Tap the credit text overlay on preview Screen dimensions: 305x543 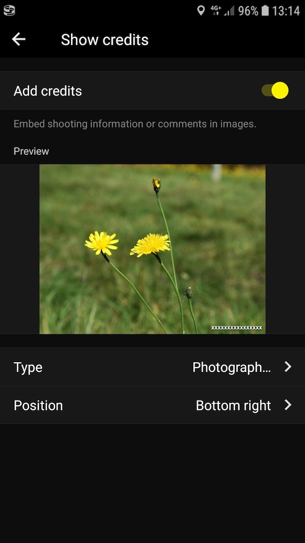point(237,327)
